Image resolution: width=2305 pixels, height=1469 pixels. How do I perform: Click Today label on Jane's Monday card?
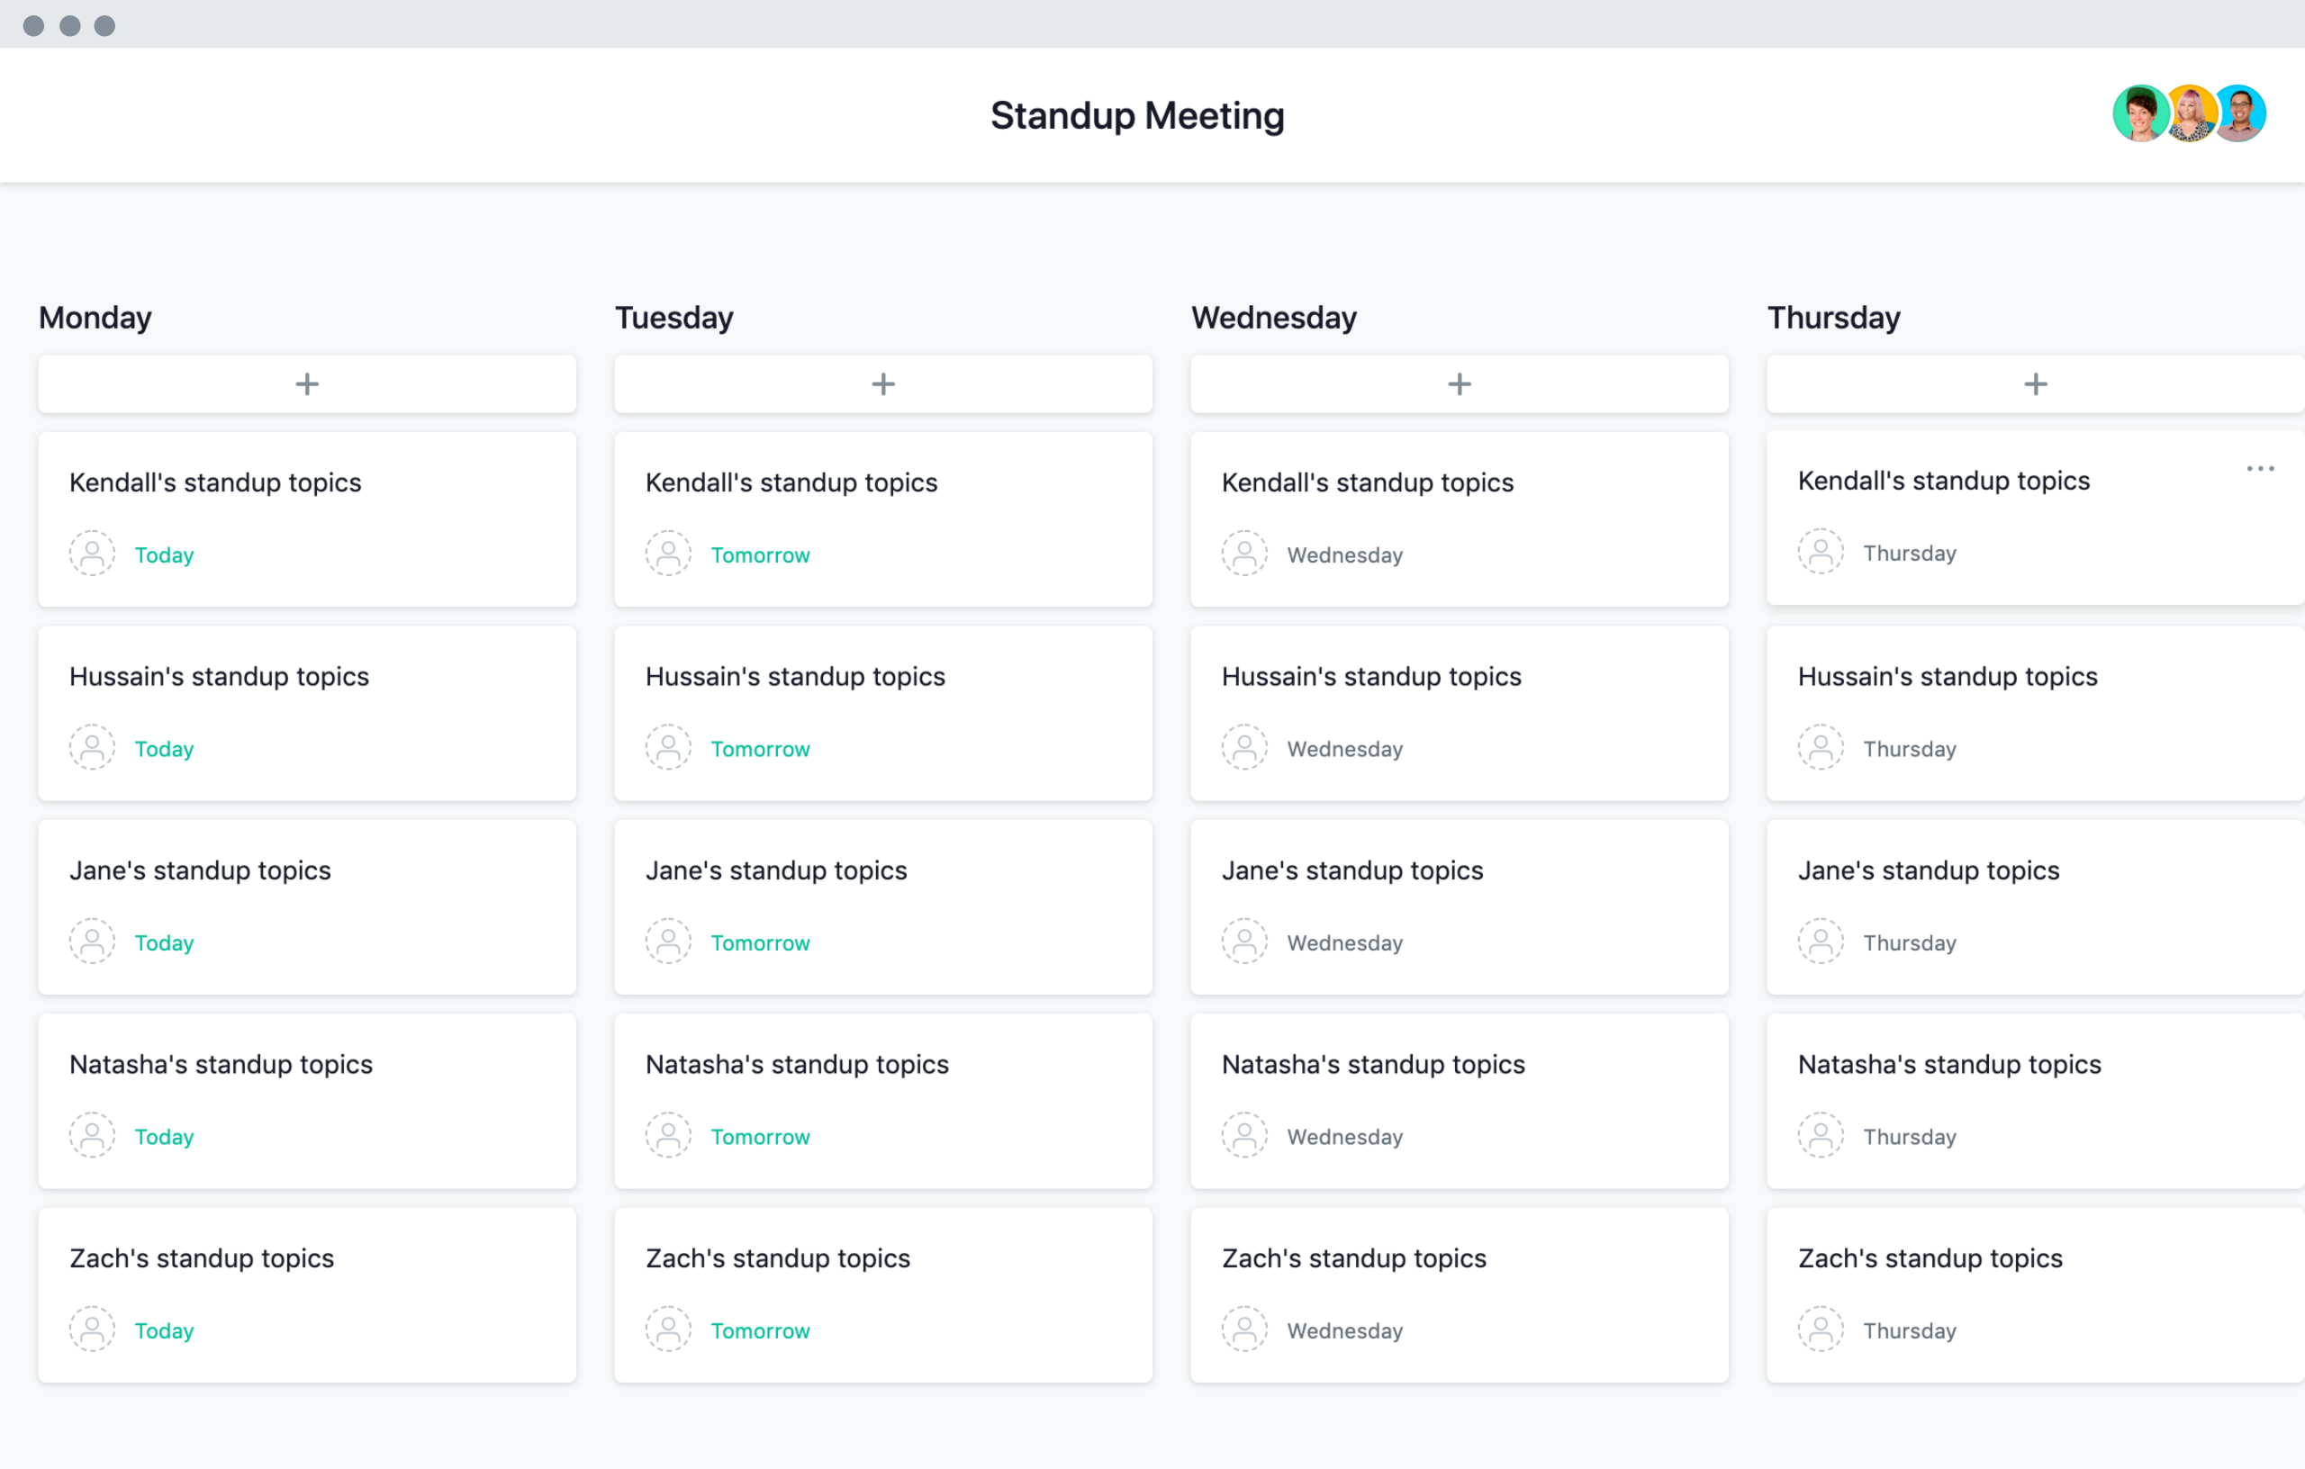[x=165, y=943]
